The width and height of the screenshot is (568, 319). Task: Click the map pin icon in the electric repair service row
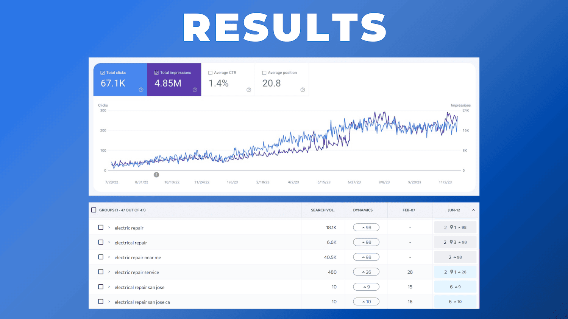[451, 272]
